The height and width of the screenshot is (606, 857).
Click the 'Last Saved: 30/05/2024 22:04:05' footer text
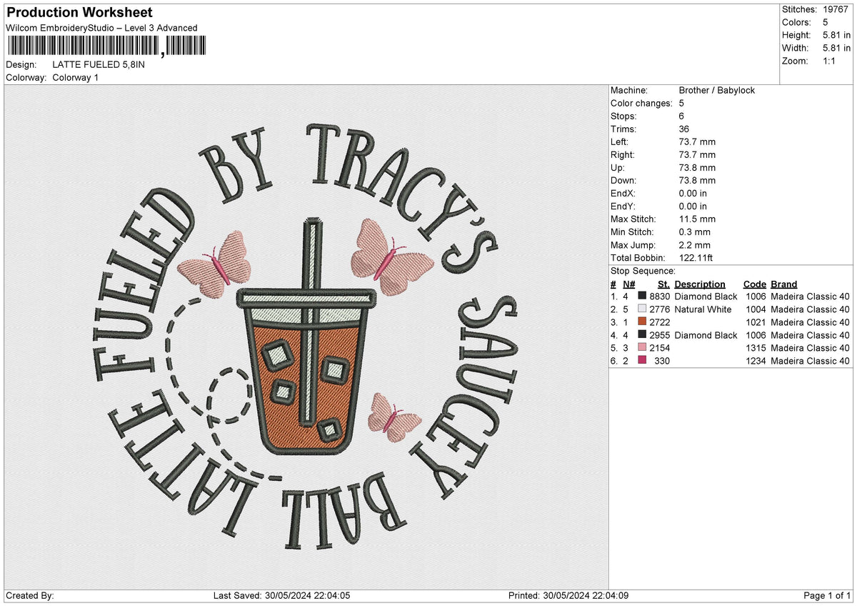(281, 596)
